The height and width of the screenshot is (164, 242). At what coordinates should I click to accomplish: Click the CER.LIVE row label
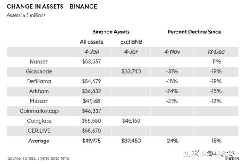pyautogui.click(x=39, y=131)
